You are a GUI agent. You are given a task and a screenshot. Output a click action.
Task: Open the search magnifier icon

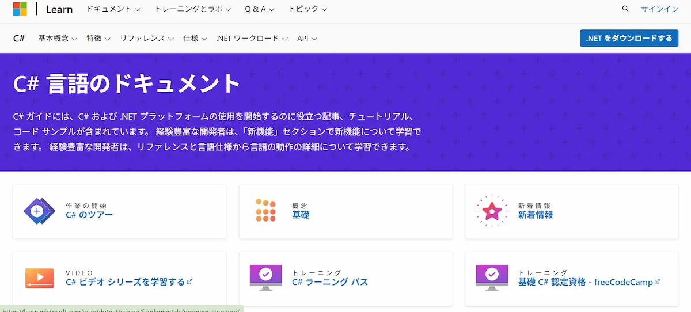[x=625, y=9]
